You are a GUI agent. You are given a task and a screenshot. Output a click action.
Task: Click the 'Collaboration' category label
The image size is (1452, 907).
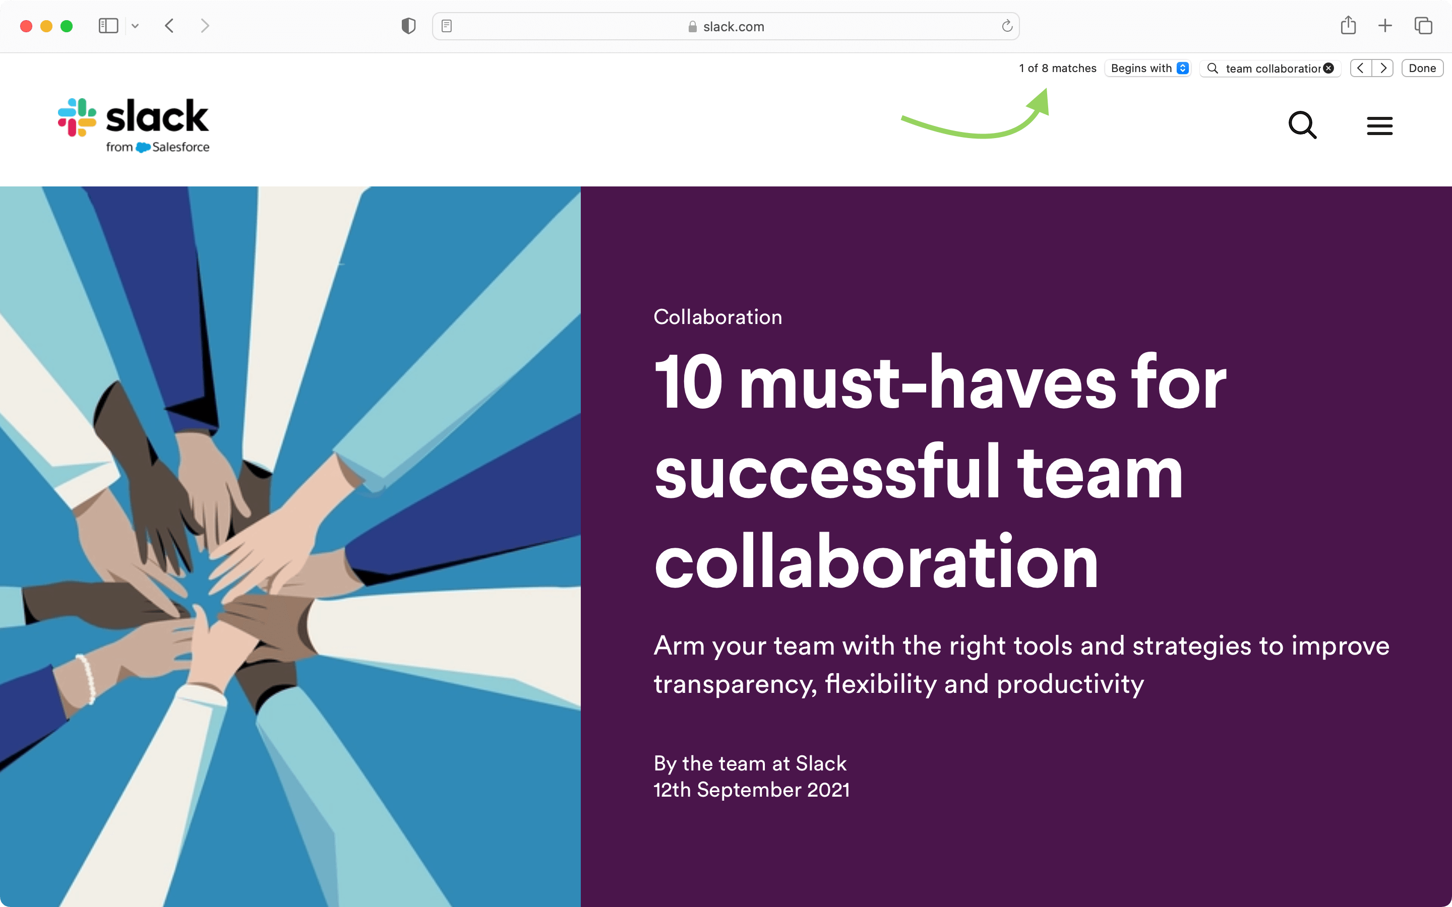(x=718, y=316)
